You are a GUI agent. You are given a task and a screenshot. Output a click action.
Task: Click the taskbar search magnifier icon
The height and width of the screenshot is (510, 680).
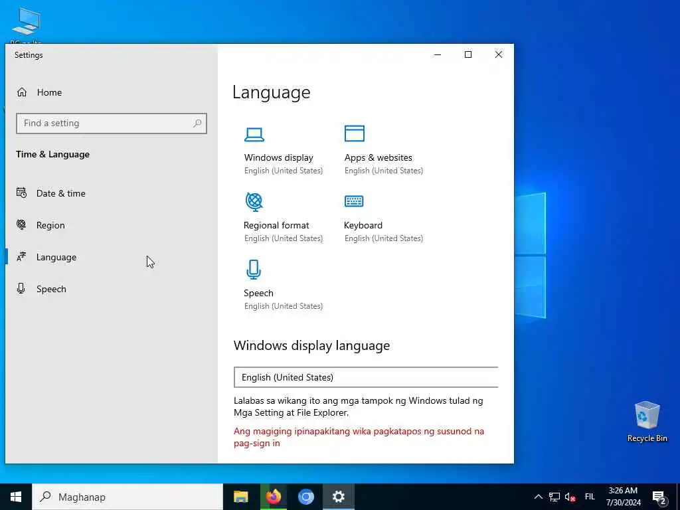(x=45, y=497)
